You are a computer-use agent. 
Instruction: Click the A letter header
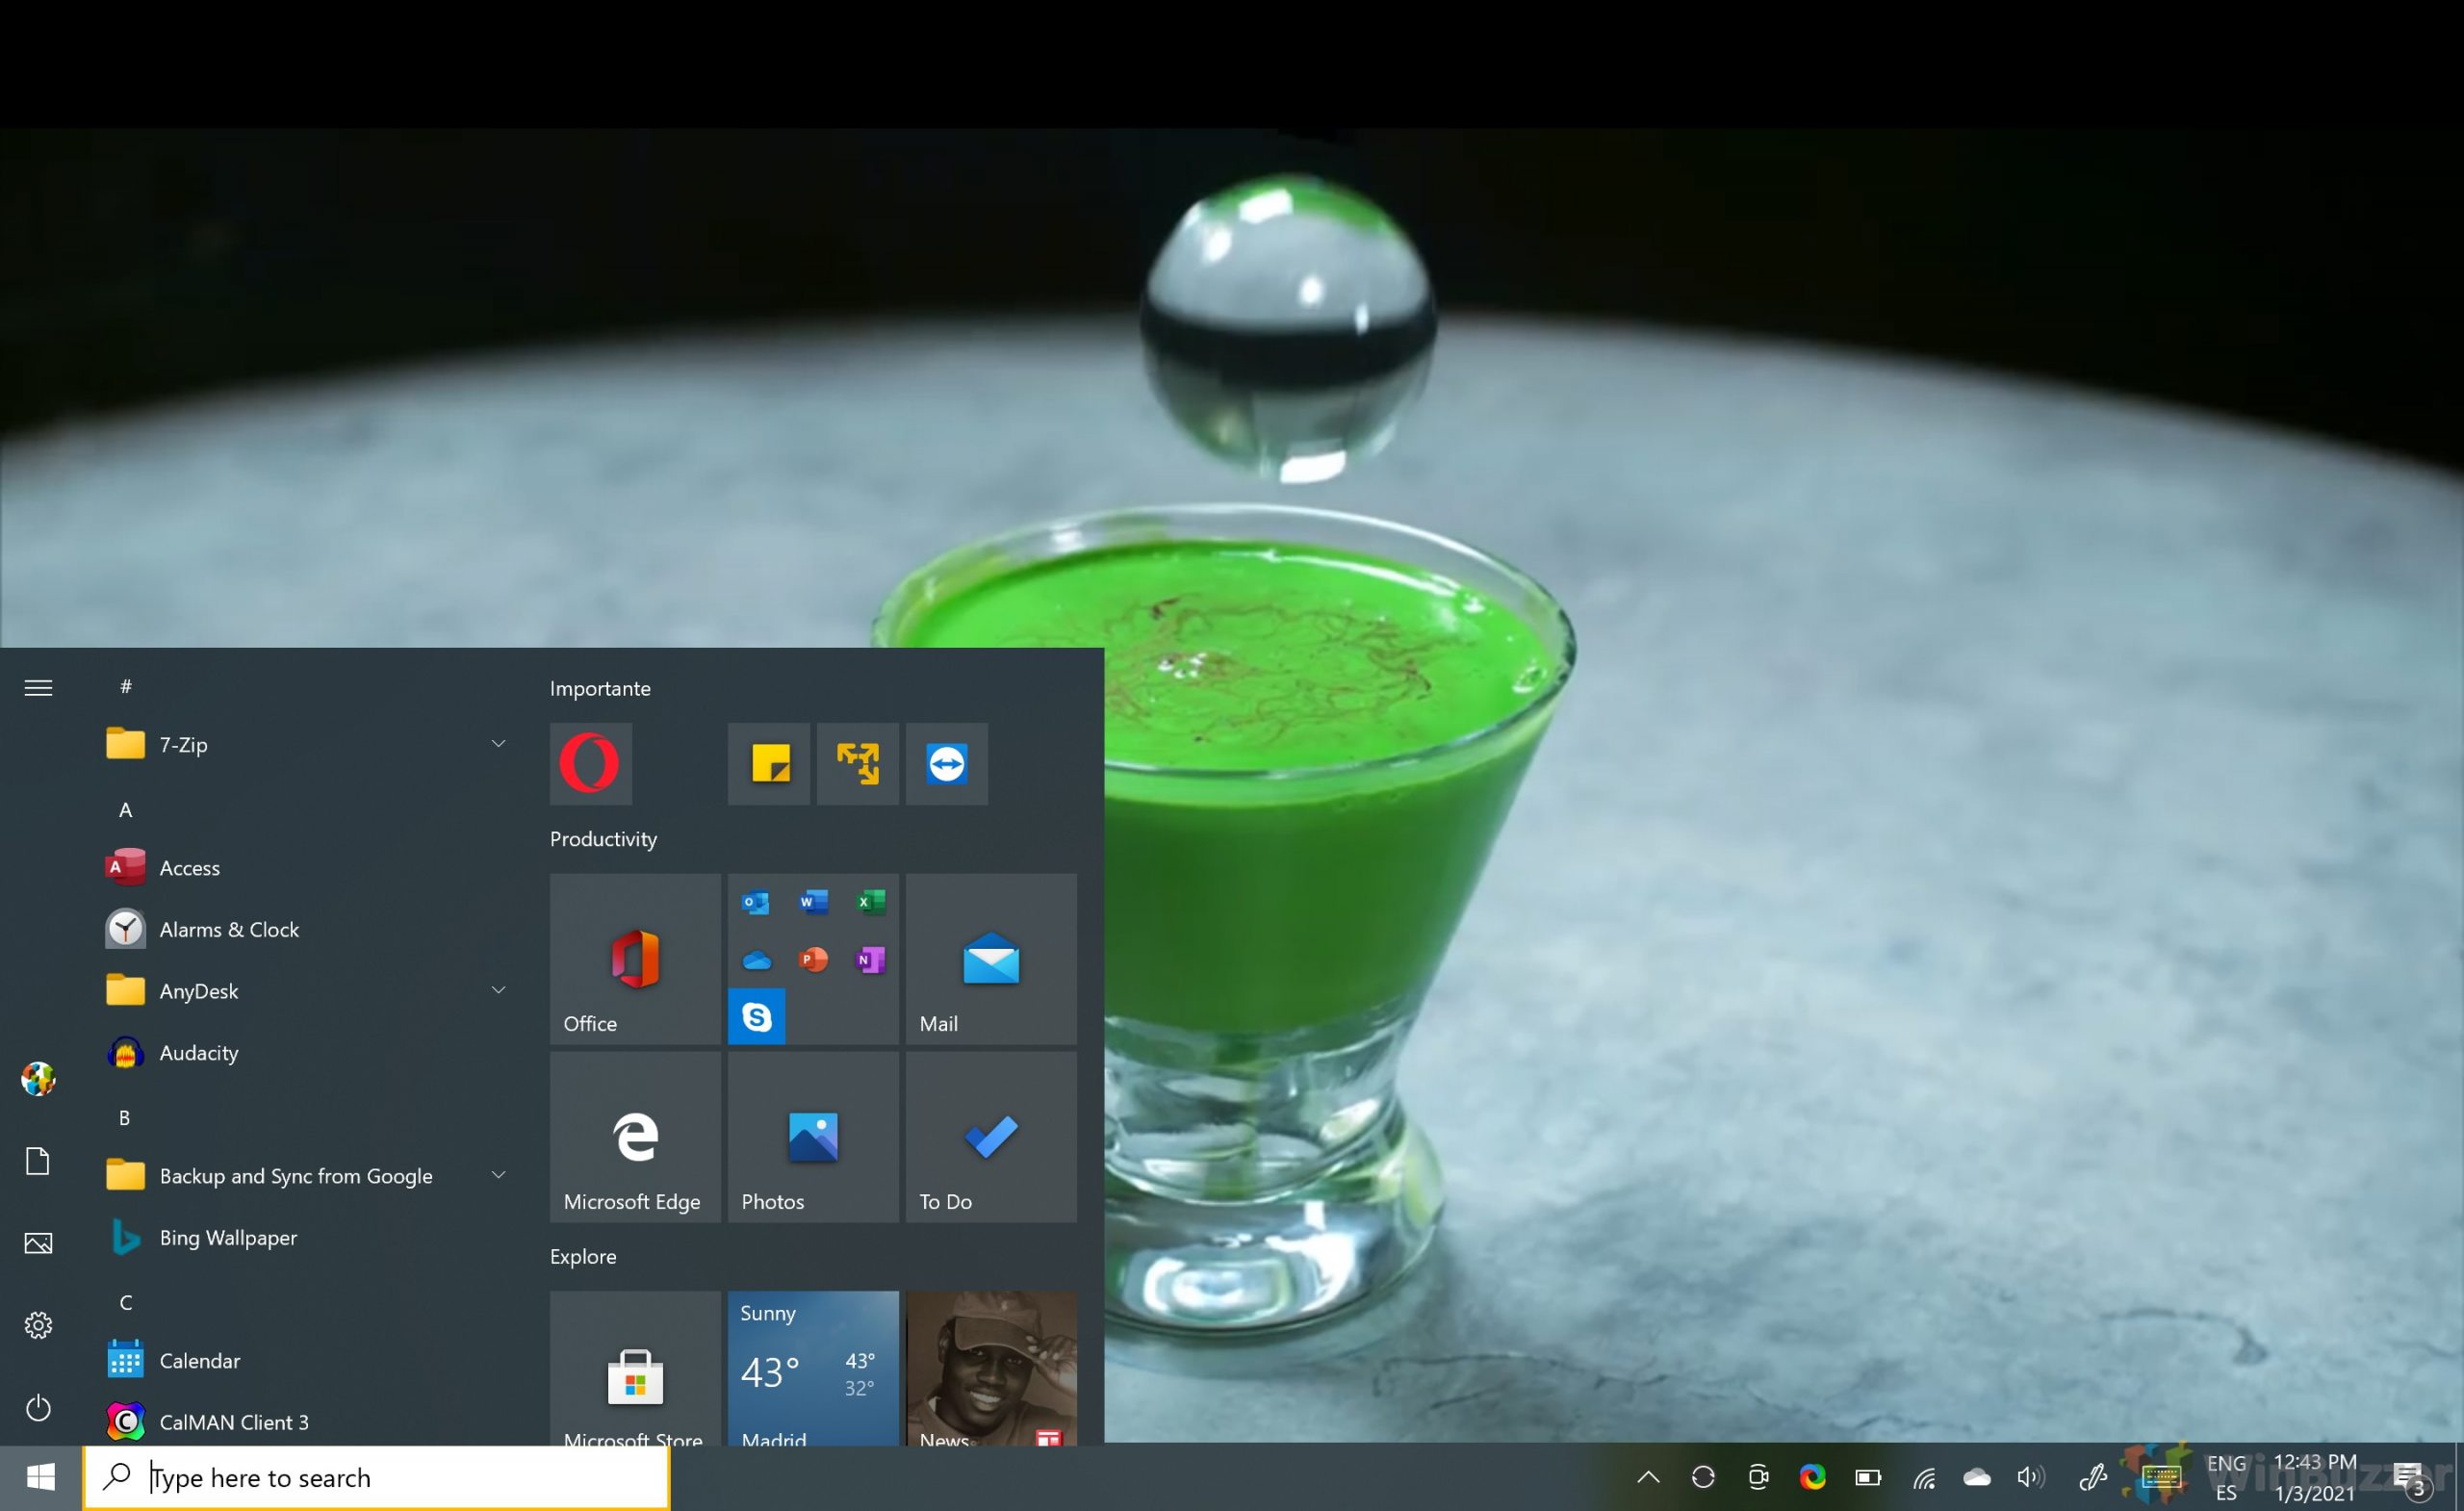pos(126,810)
